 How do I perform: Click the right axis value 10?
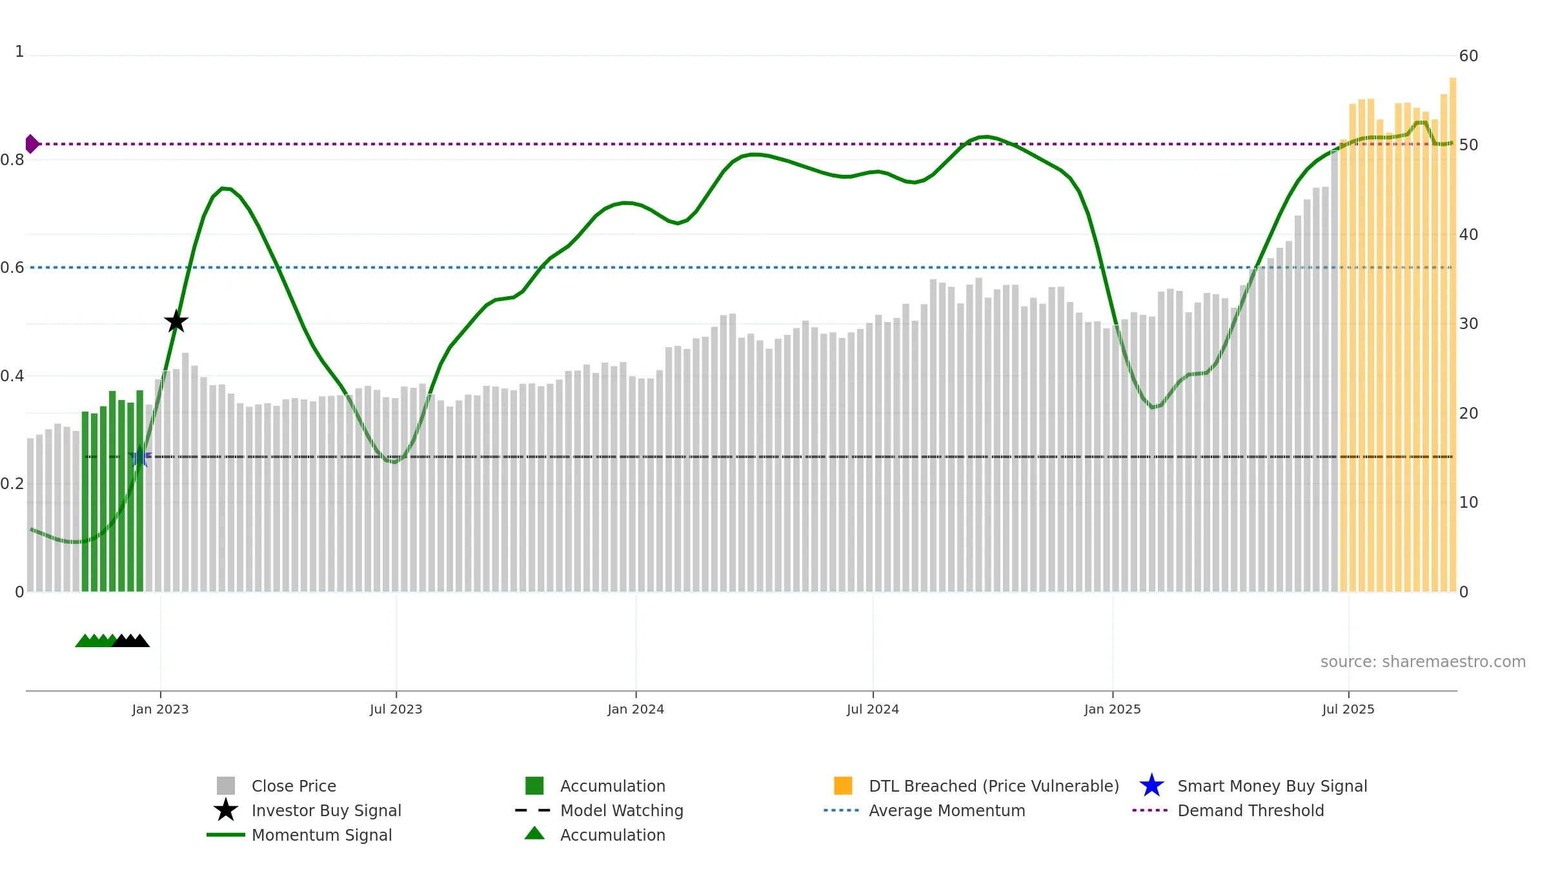point(1469,503)
